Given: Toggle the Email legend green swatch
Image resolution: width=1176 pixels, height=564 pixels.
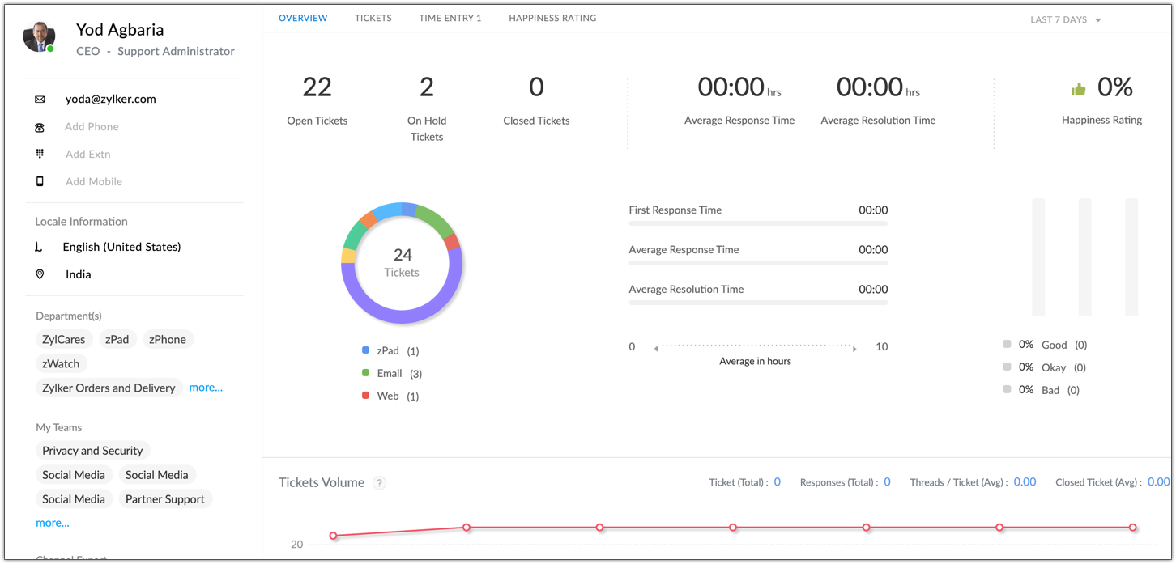Looking at the screenshot, I should [366, 373].
